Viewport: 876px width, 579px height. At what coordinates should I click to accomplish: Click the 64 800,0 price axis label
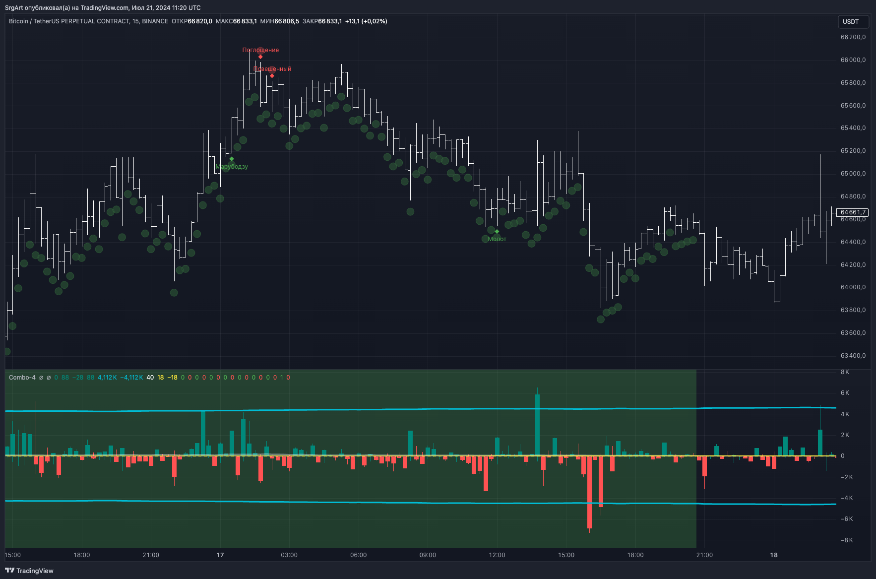pos(853,196)
